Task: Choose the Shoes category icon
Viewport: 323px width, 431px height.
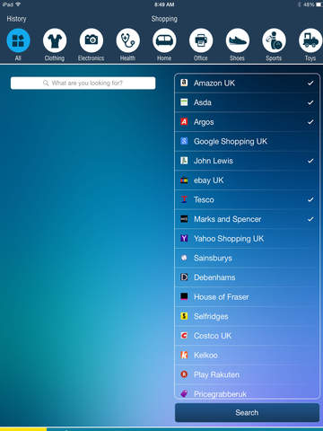Action: [238, 40]
